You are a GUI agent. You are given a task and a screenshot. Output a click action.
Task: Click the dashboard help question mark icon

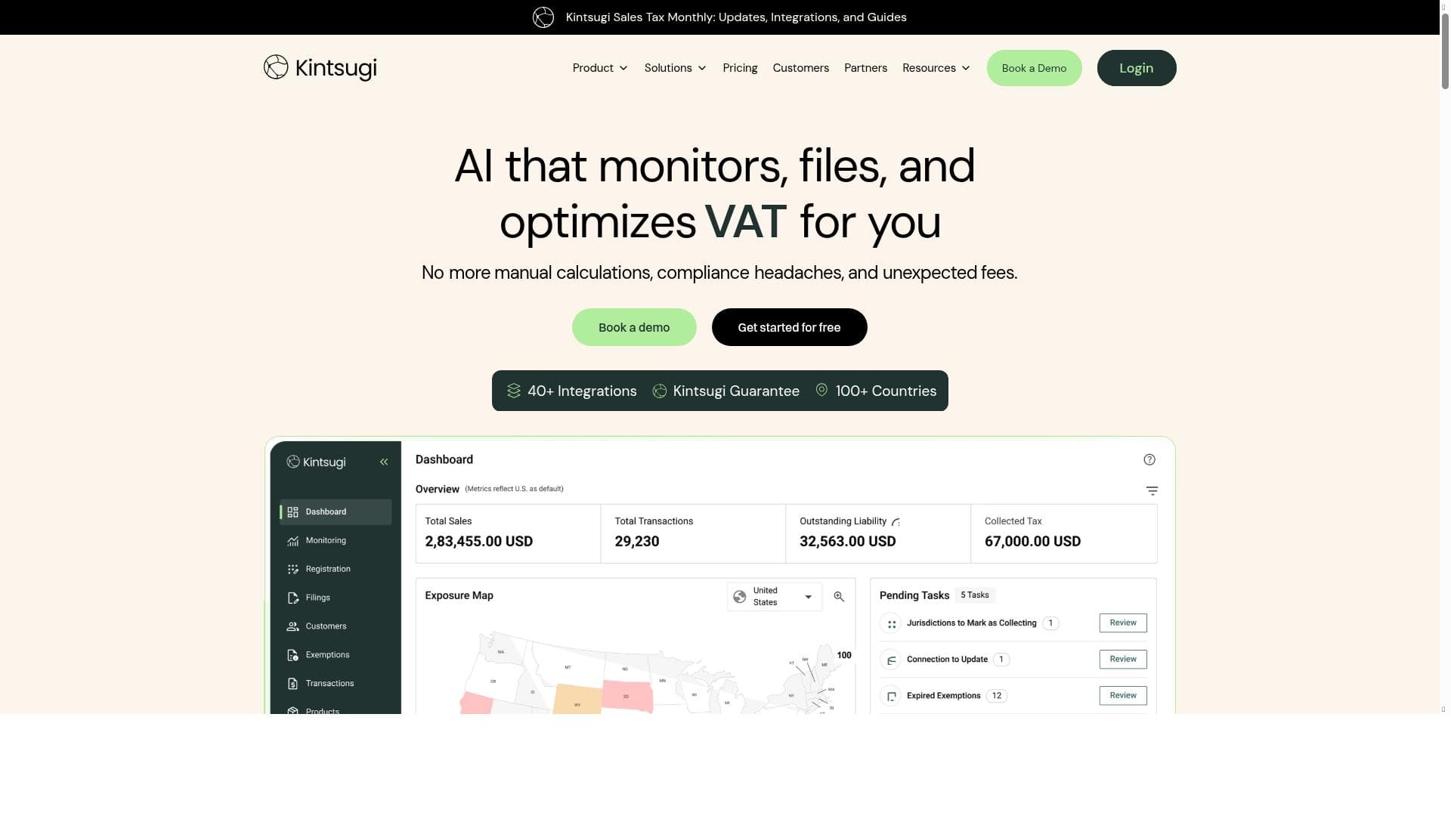click(x=1149, y=459)
